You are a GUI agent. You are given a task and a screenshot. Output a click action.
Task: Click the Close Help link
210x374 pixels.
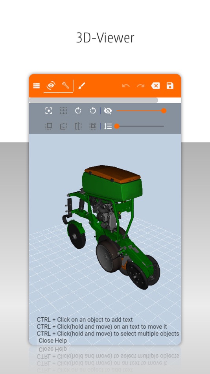tap(53, 341)
